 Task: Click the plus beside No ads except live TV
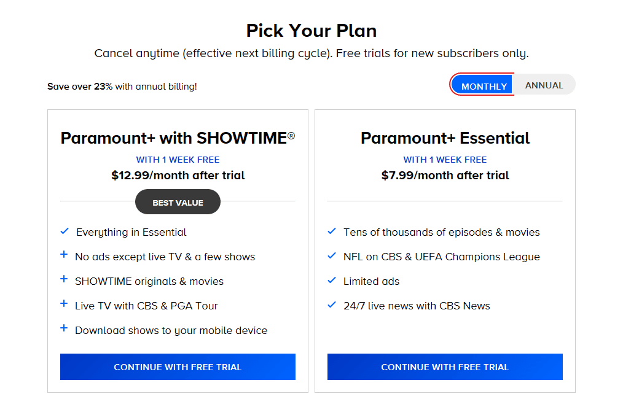pyautogui.click(x=64, y=256)
